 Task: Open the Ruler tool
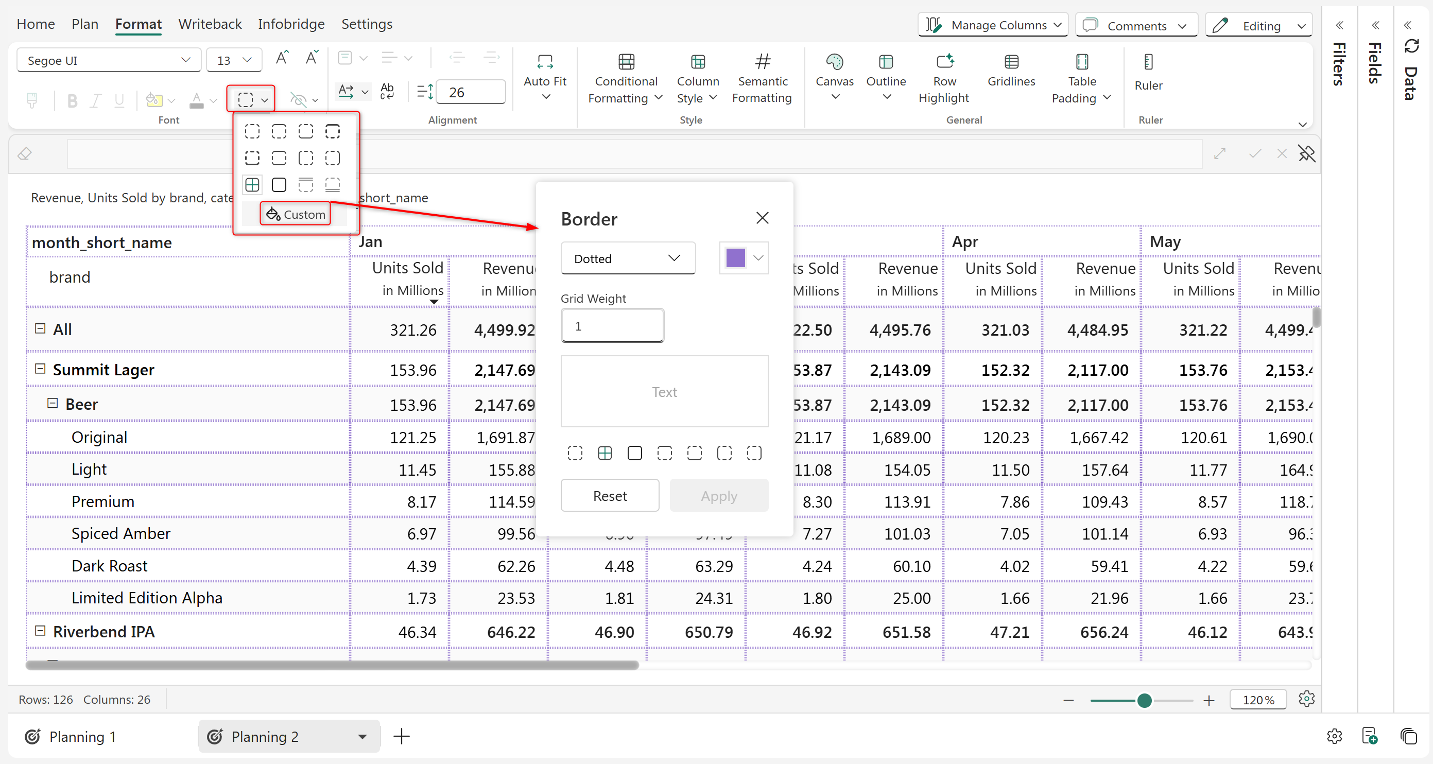pyautogui.click(x=1148, y=71)
